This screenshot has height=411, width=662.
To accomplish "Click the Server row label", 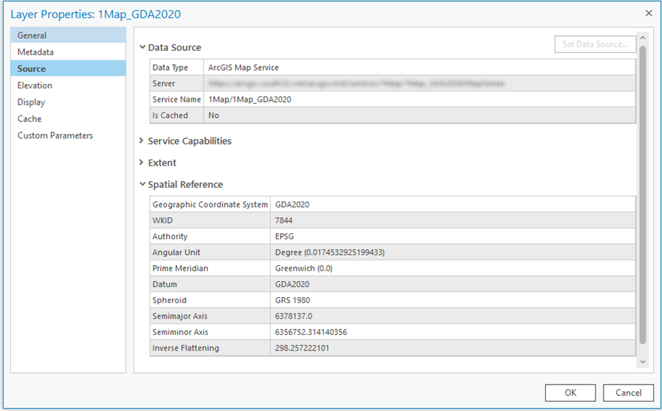I will tap(164, 83).
